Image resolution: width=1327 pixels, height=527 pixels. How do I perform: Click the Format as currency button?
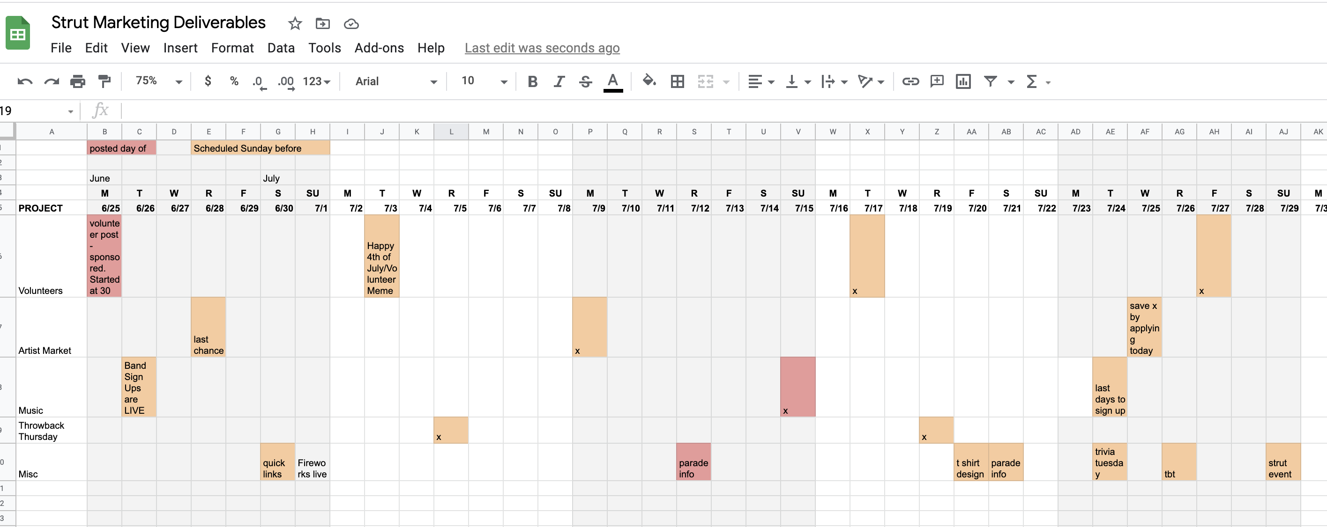click(208, 81)
